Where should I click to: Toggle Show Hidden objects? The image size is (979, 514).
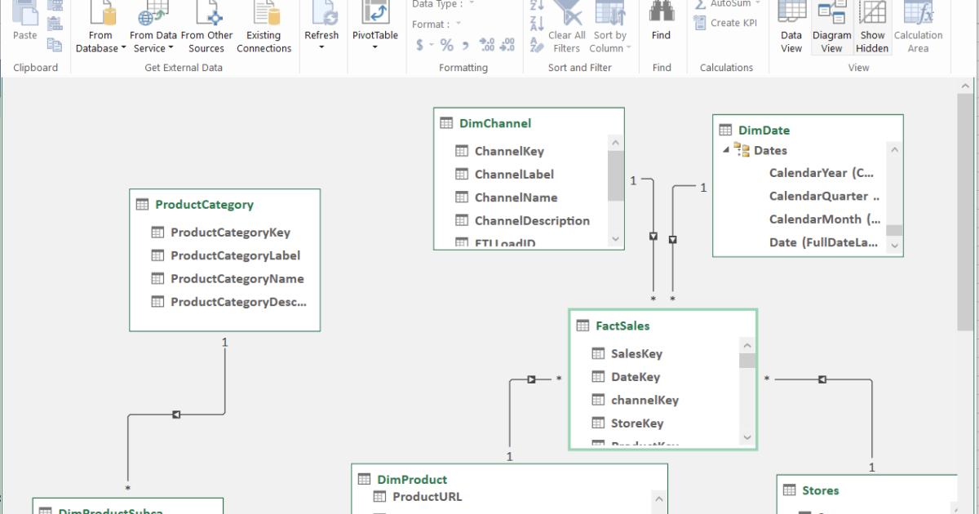pyautogui.click(x=872, y=24)
